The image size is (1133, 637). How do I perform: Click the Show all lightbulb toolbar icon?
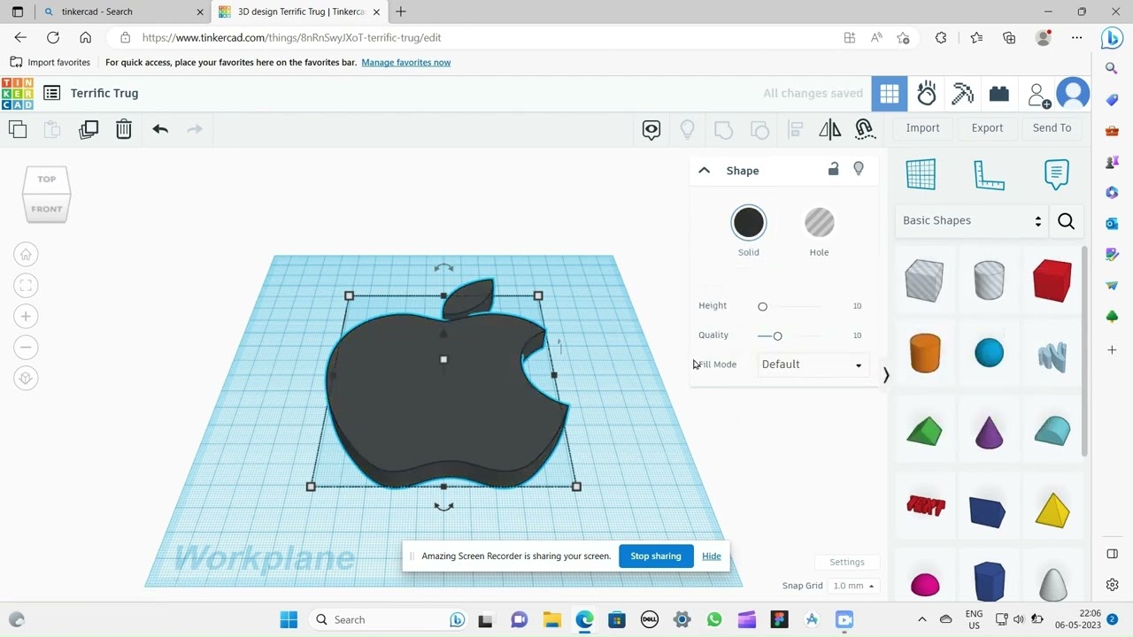coord(687,130)
